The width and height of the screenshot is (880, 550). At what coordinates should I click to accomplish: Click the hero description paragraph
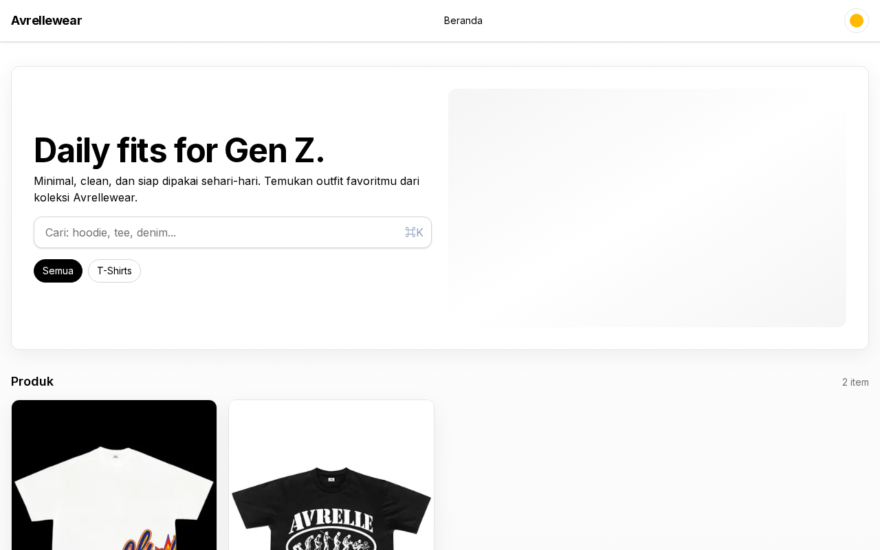[x=227, y=189]
